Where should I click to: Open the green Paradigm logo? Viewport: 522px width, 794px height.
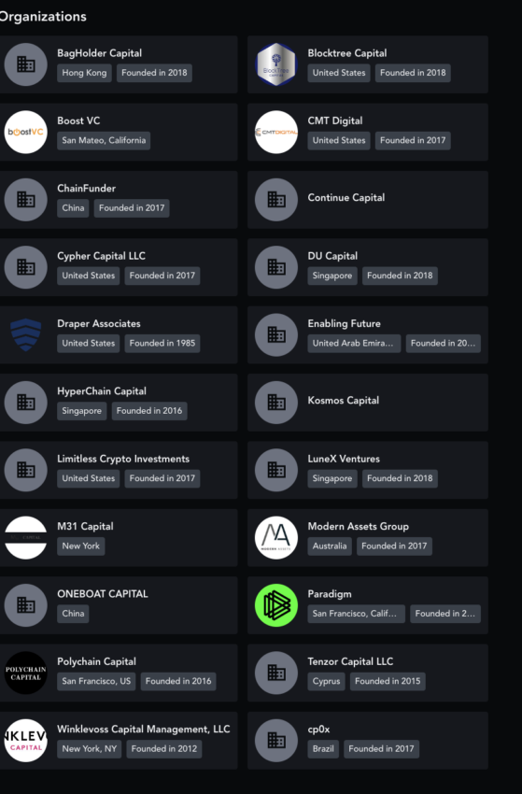click(275, 605)
